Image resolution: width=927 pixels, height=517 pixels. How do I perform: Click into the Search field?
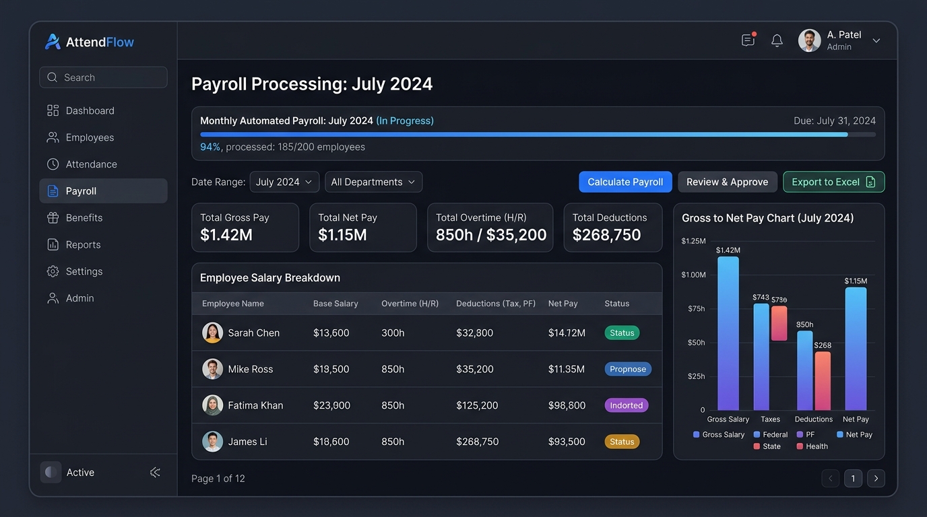(x=103, y=77)
